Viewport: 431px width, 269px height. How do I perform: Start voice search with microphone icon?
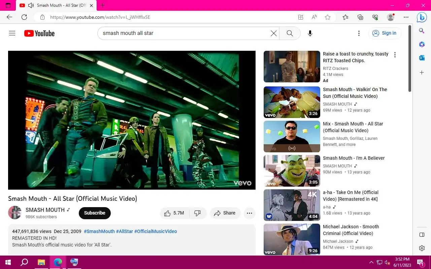point(310,33)
